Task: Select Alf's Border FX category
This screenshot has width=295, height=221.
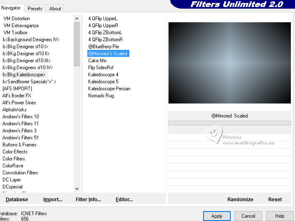Action: coord(17,95)
